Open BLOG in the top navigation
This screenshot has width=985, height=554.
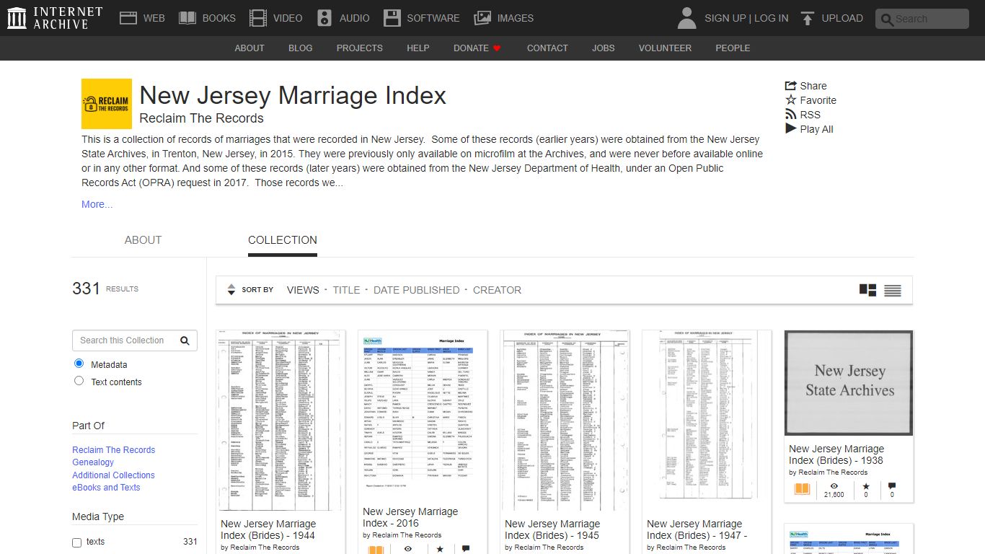[301, 48]
